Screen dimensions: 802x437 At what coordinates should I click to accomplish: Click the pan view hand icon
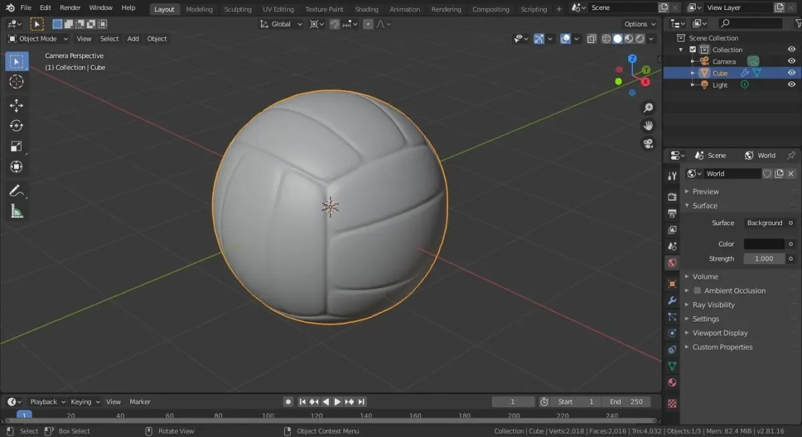(648, 126)
